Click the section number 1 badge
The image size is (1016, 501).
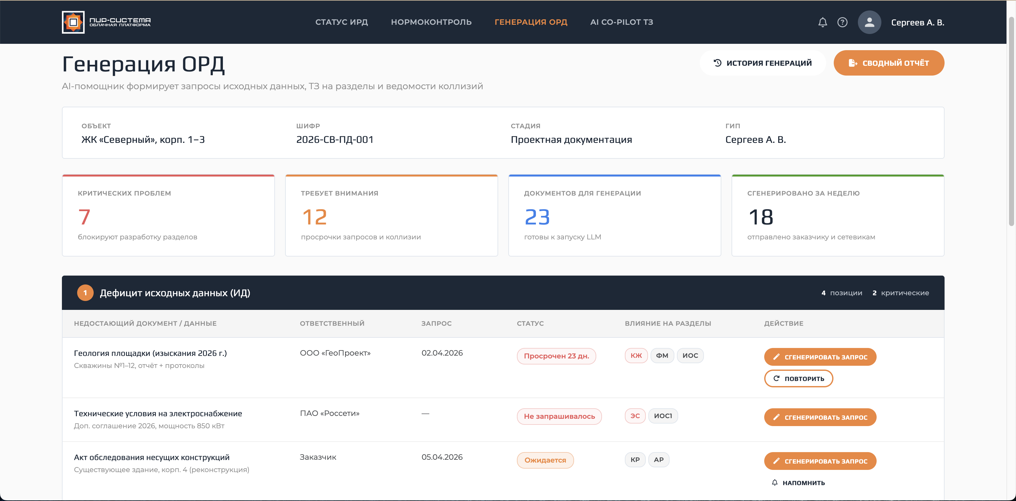tap(85, 293)
